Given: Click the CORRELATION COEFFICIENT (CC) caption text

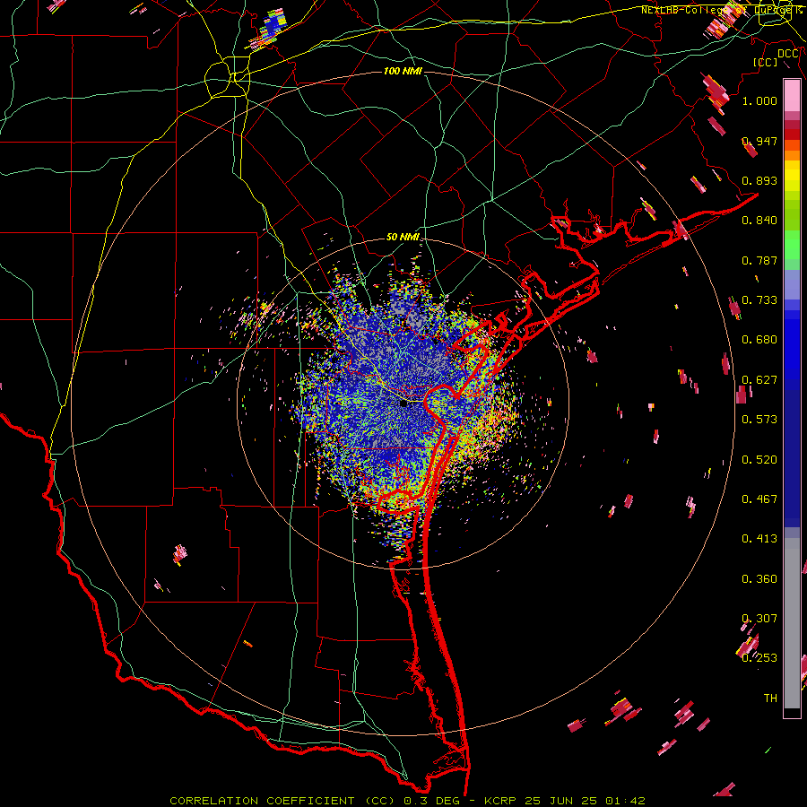Looking at the screenshot, I should coord(282,801).
